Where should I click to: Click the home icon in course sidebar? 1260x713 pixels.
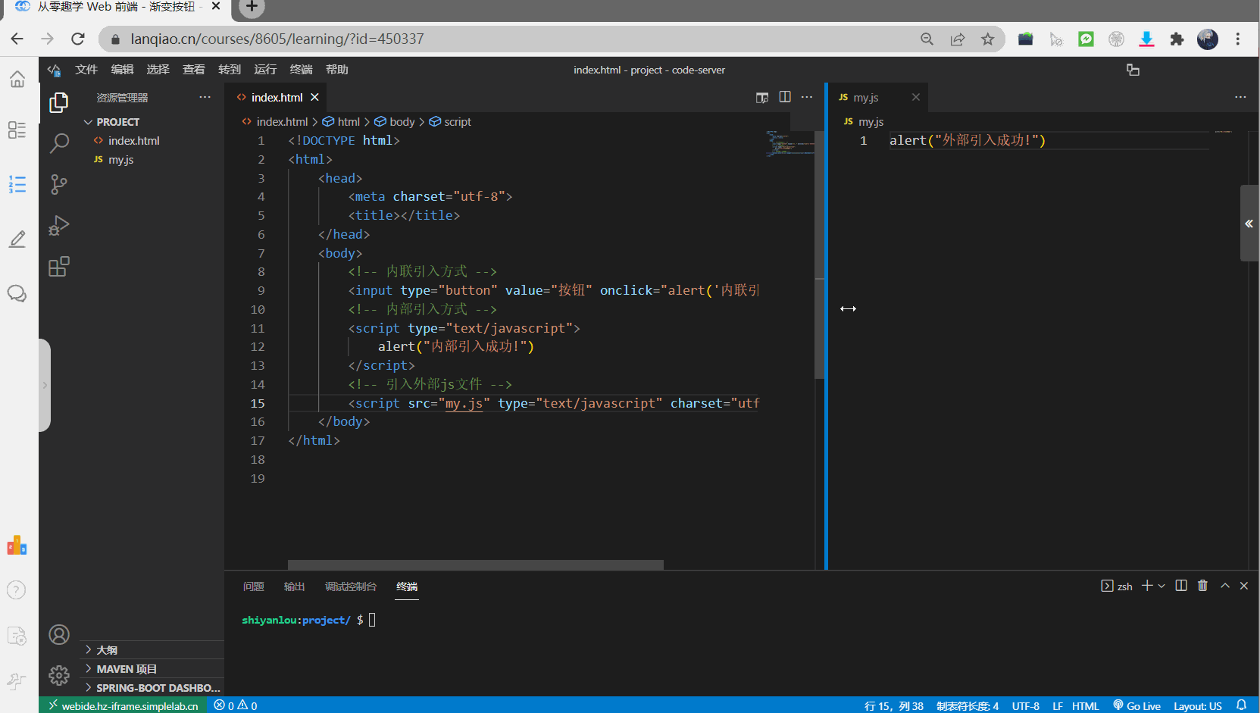pos(17,79)
